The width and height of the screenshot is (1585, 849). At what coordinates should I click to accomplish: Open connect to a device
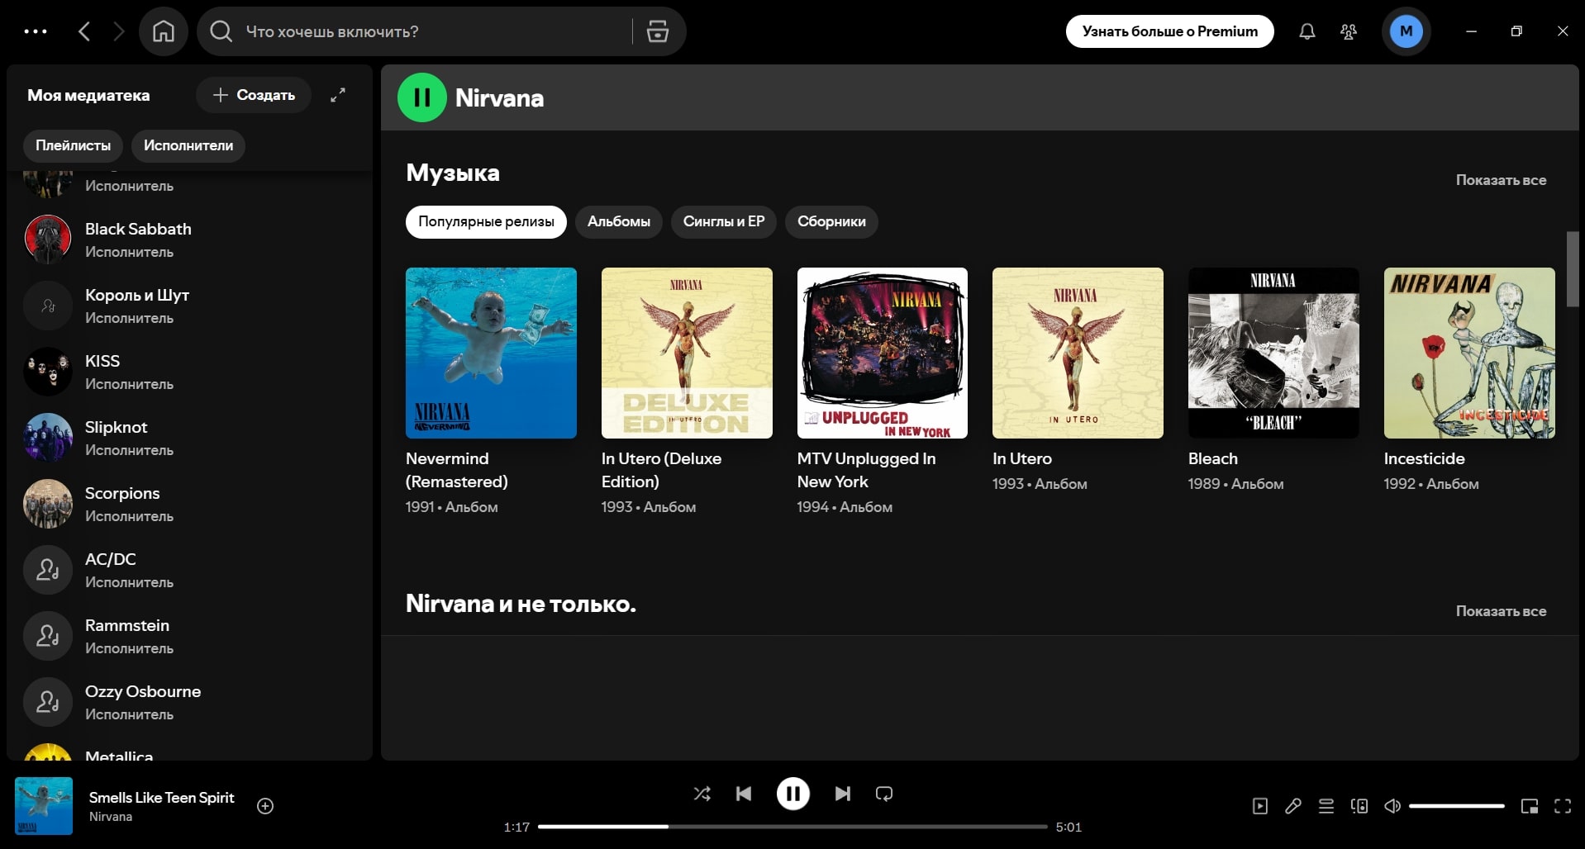coord(1359,806)
